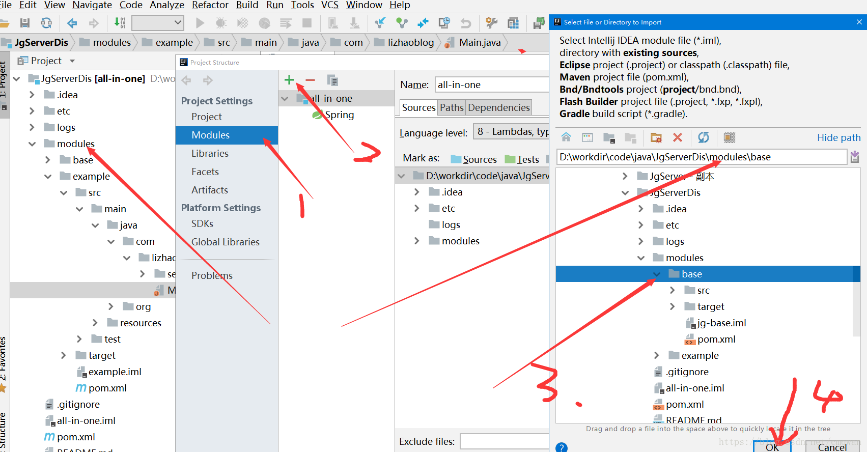
Task: Select Artifacts in Project Settings
Action: [210, 190]
